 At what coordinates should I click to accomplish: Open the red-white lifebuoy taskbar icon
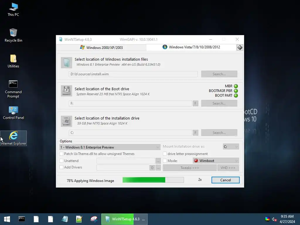click(94, 219)
